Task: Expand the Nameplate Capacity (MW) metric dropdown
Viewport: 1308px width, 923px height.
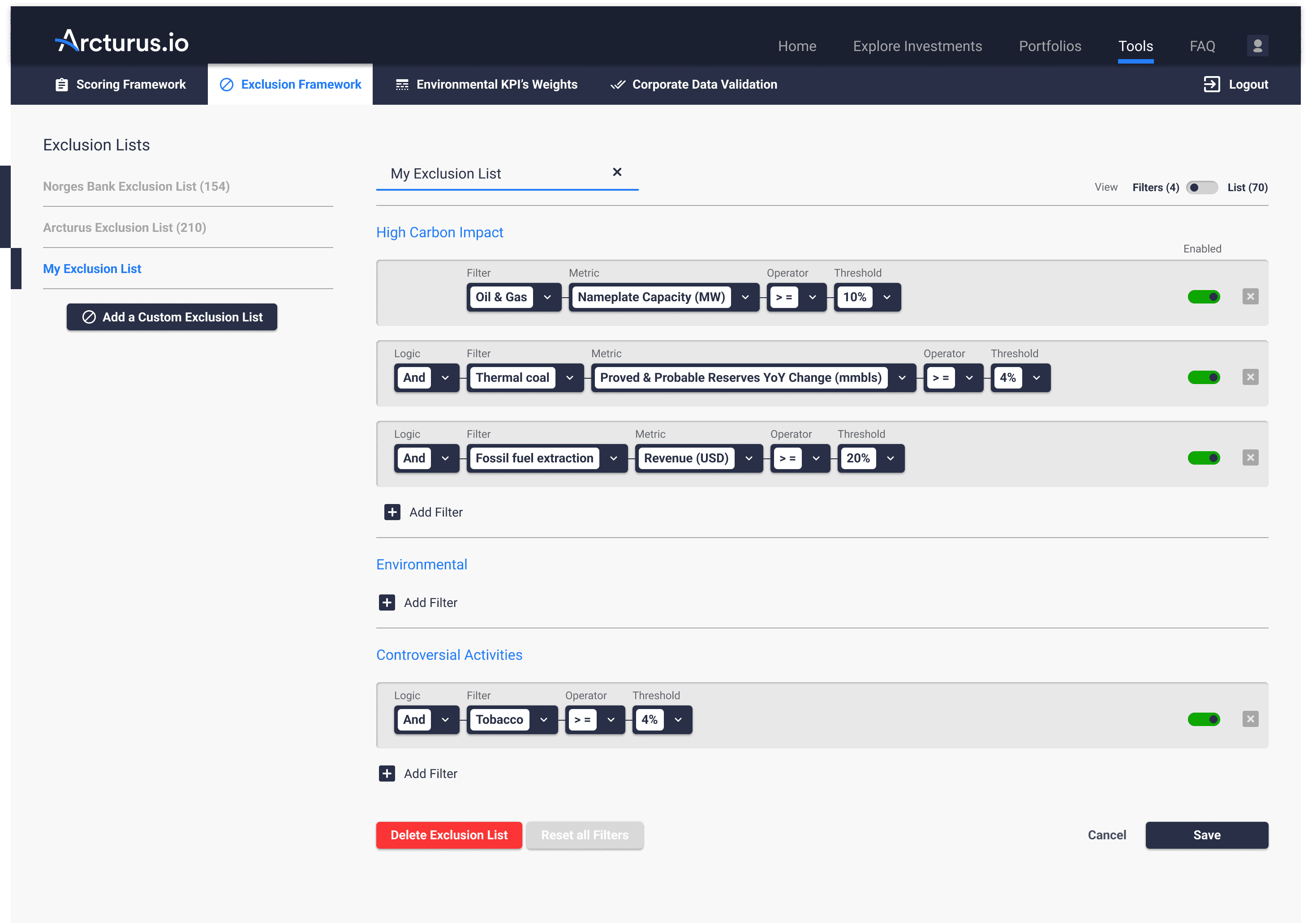Action: pos(744,297)
